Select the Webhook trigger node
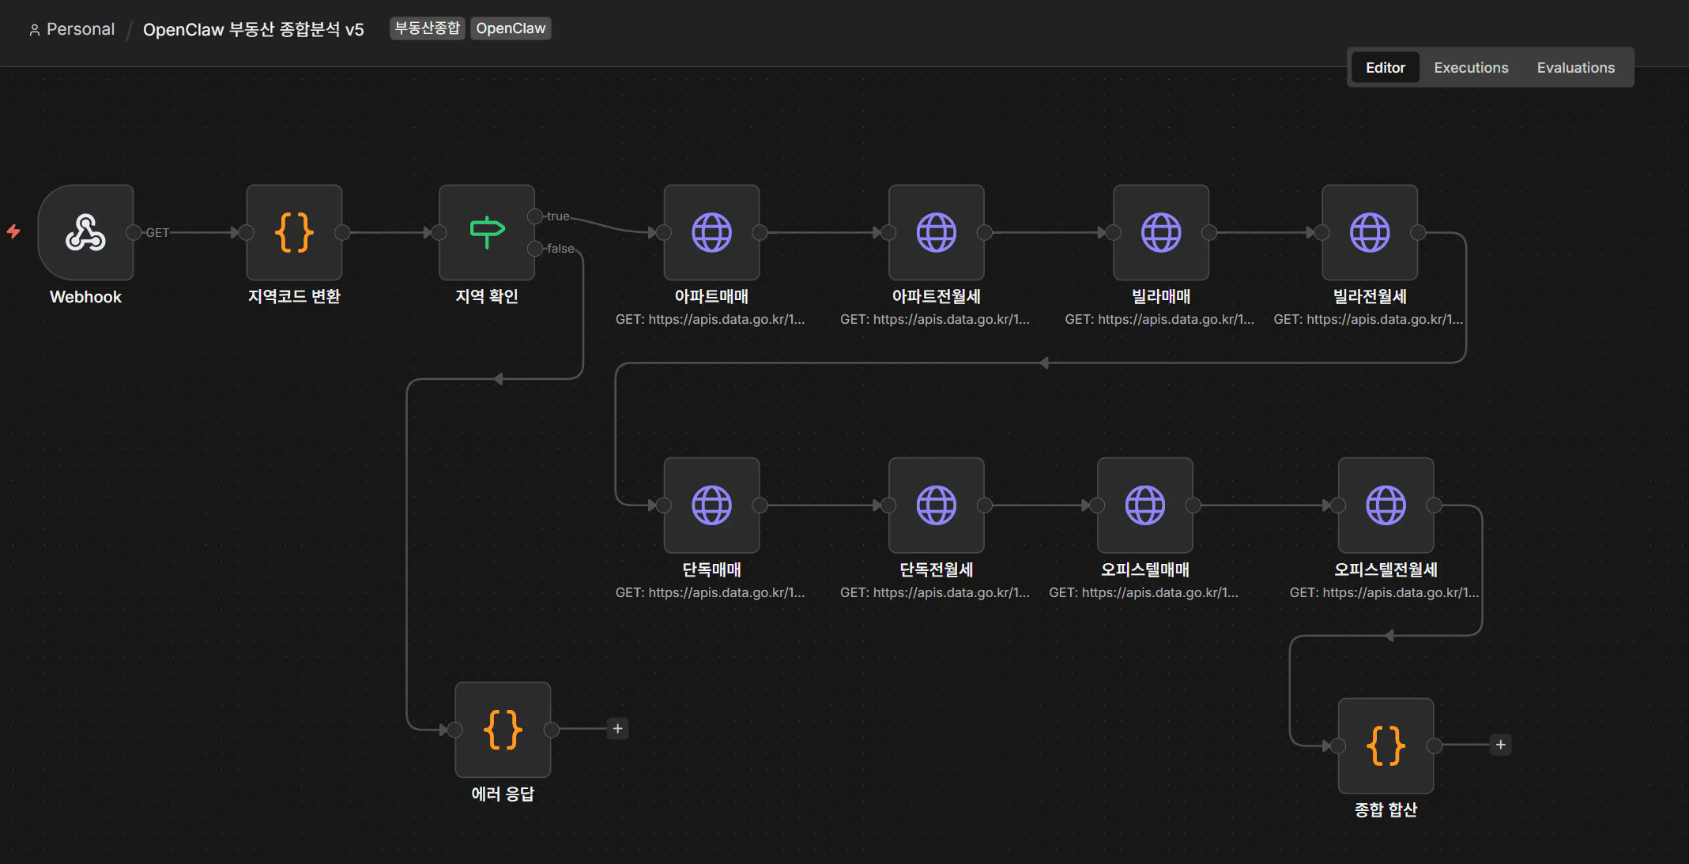This screenshot has width=1689, height=864. (85, 232)
